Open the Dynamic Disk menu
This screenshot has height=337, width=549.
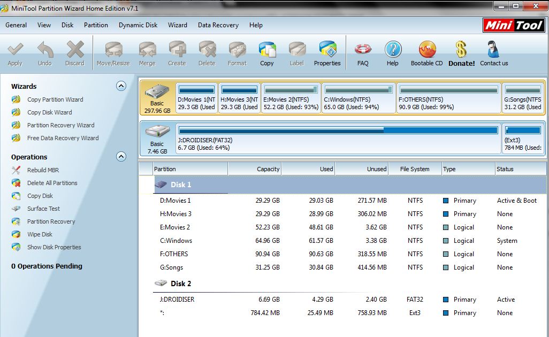(138, 25)
